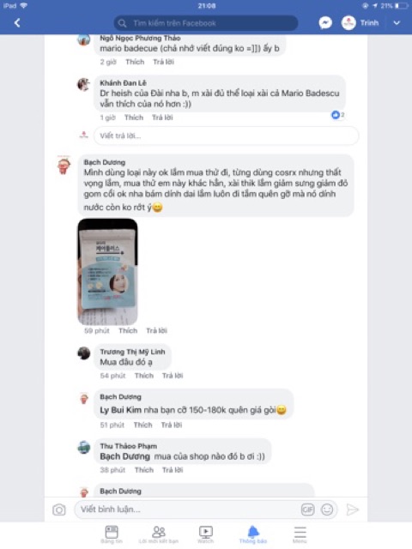Open the Ly Bui Kim tagged name link

click(x=120, y=410)
